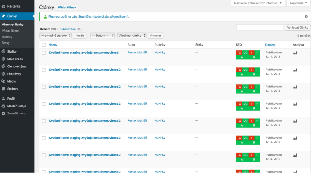Click the Nástěnka dashboard icon

click(3, 6)
